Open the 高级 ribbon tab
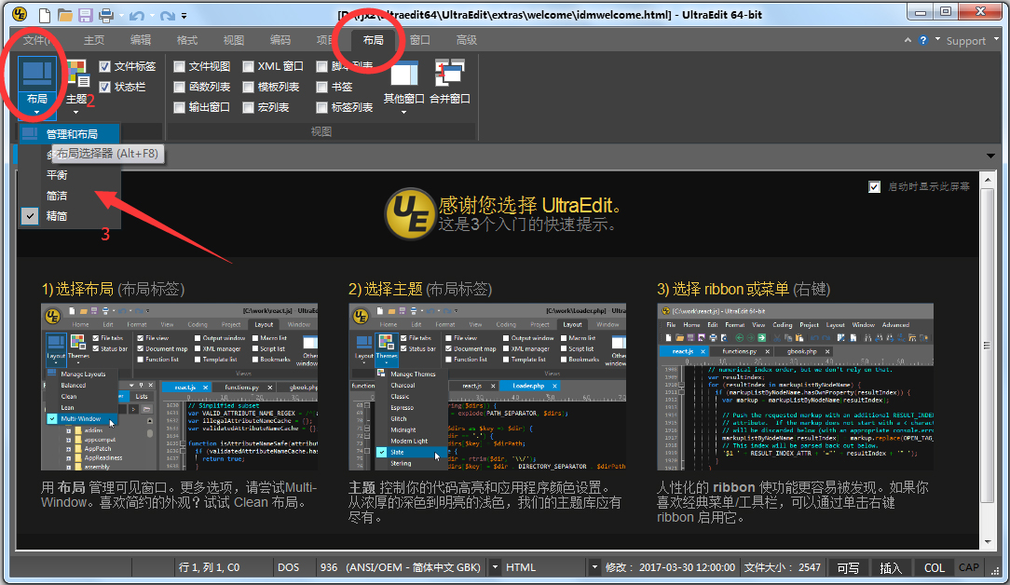Viewport: 1010px width, 585px height. pos(467,40)
